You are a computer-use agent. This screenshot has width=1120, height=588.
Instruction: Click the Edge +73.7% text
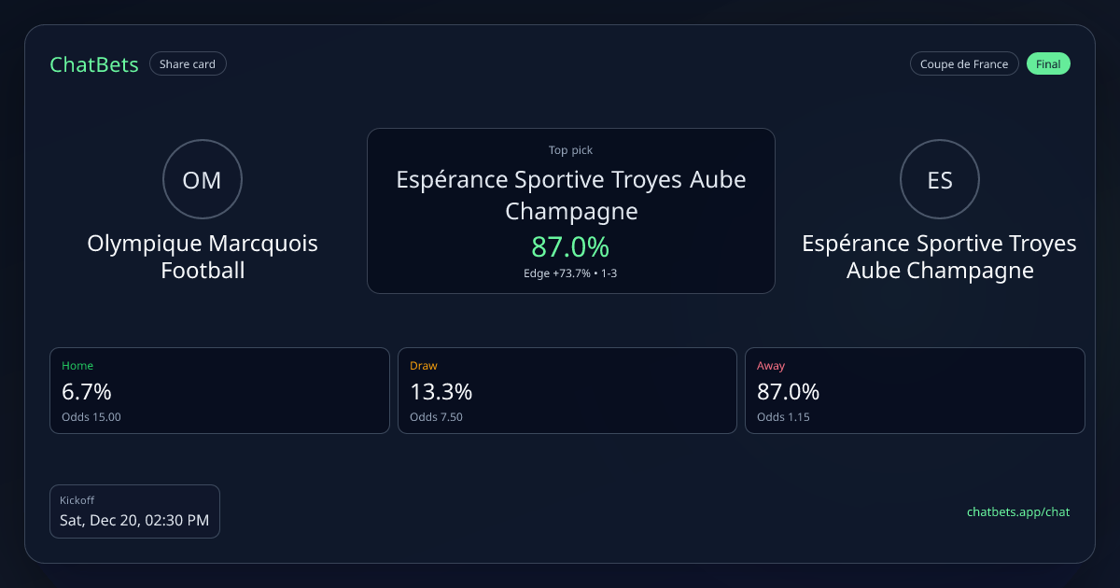(x=556, y=273)
